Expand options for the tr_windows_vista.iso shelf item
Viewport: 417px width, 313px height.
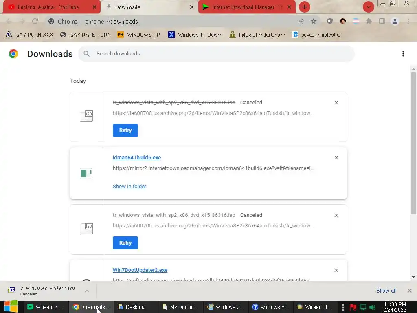87,291
